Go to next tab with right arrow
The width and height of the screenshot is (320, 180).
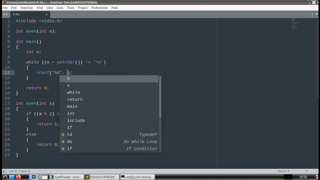tap(7, 14)
